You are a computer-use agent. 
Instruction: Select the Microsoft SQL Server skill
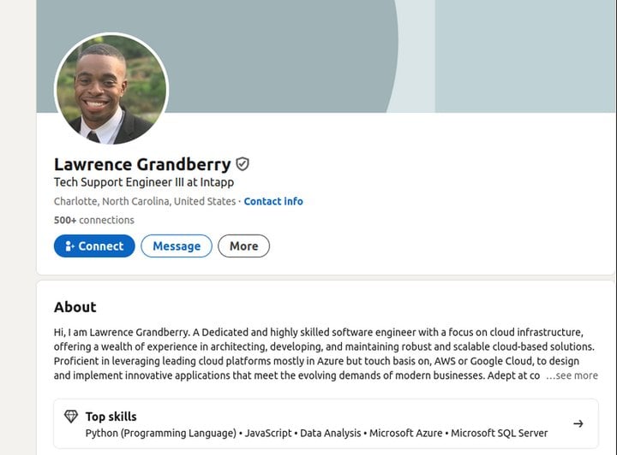click(500, 434)
